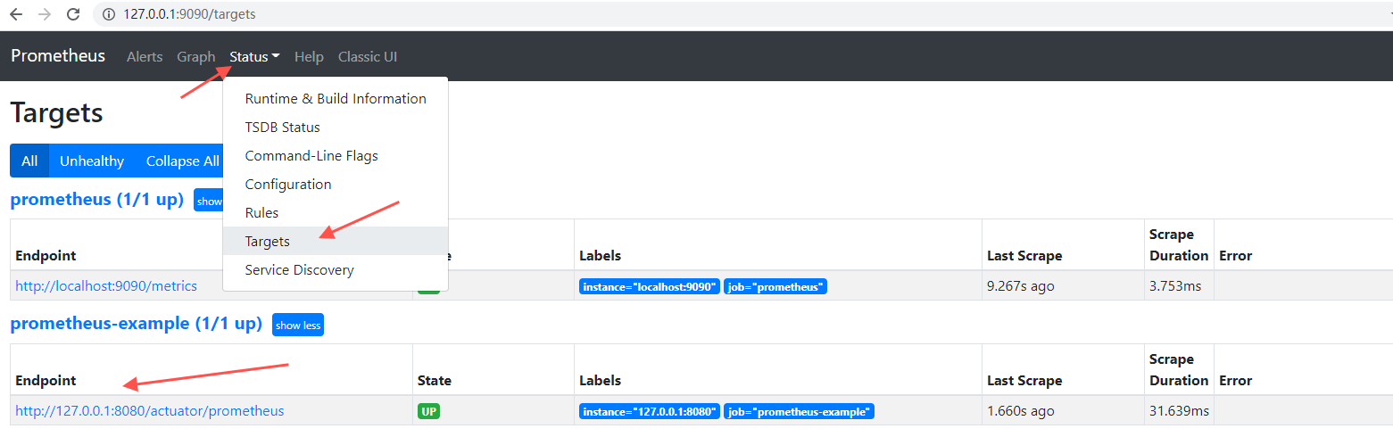Viewport: 1393px width, 437px height.
Task: Open Runtime & Build Information menu item
Action: tap(336, 98)
